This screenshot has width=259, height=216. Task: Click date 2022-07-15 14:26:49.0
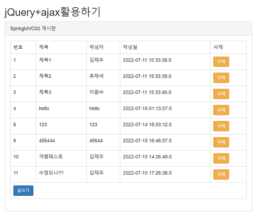point(147,157)
